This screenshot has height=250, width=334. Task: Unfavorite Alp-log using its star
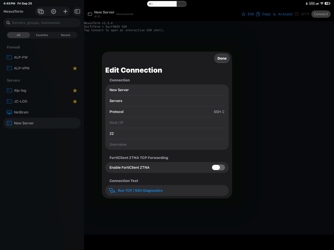tap(75, 90)
